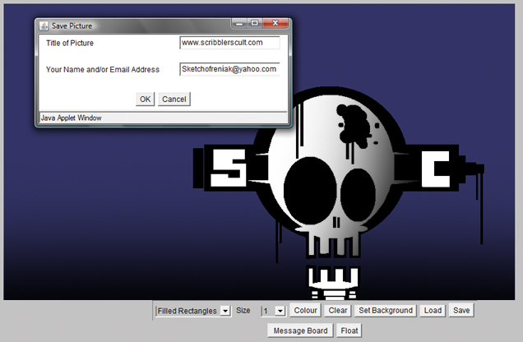Close the Save Picture dialog
The height and width of the screenshot is (342, 523).
tap(275, 24)
